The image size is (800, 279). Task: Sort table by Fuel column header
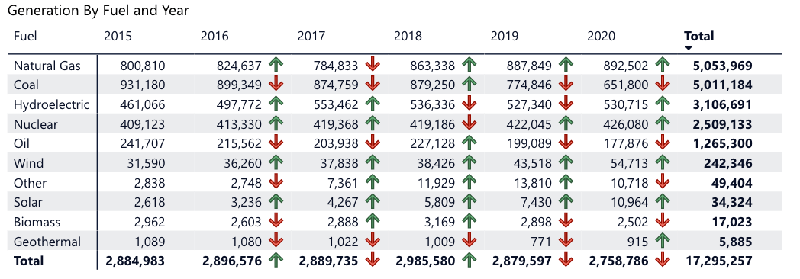pos(25,36)
